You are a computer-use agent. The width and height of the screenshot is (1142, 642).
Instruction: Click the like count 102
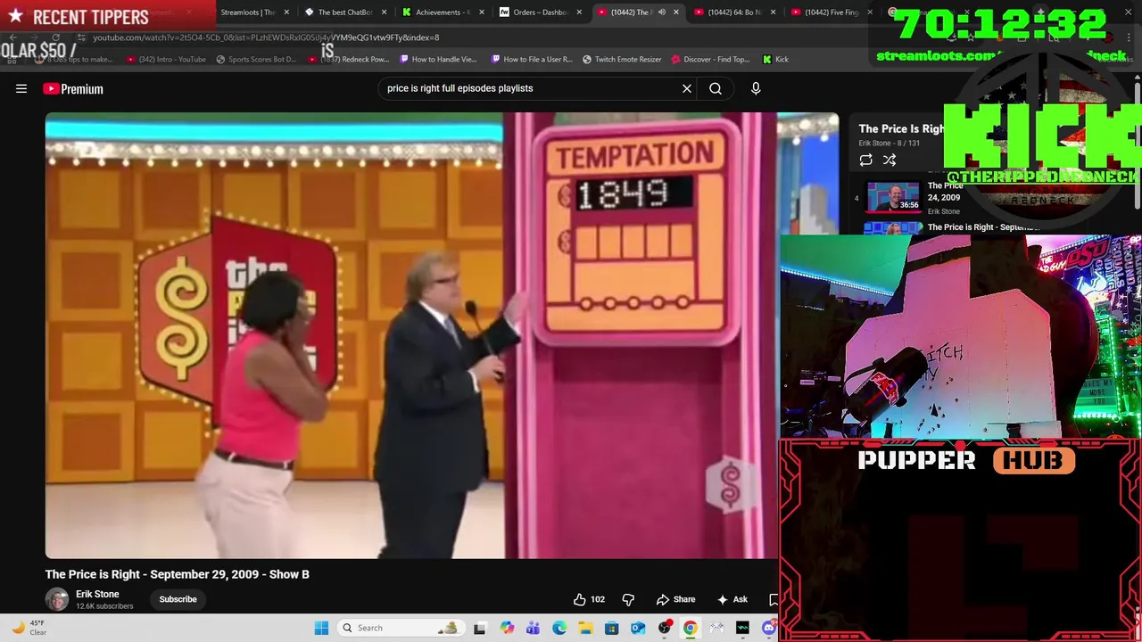[x=598, y=599]
